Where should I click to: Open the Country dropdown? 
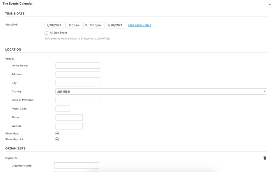click(161, 92)
